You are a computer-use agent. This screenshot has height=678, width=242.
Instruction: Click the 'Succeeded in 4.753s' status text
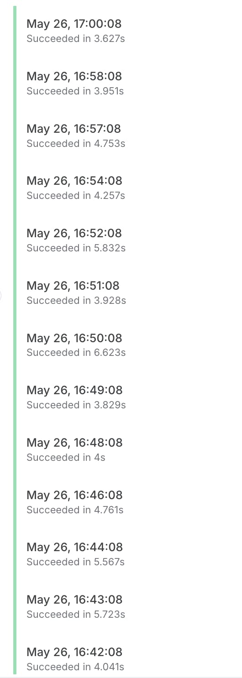(76, 143)
